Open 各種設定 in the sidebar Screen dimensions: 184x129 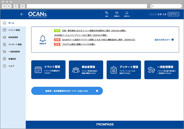(x=12, y=59)
